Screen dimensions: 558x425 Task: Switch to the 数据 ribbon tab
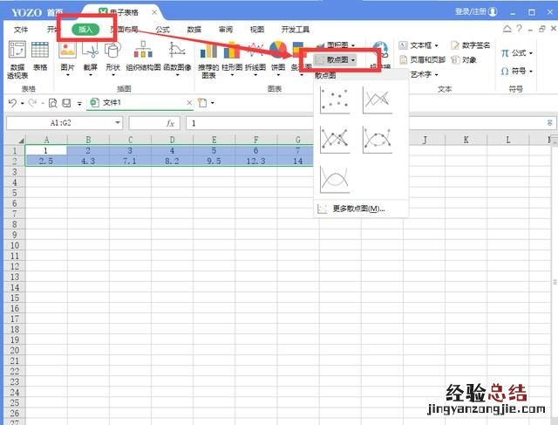(x=194, y=30)
